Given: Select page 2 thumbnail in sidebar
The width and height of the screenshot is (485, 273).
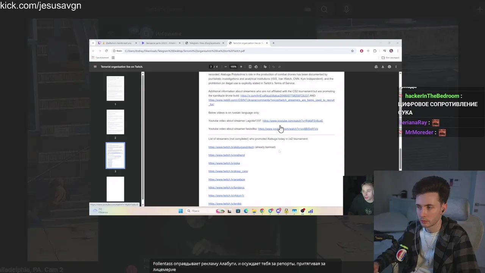Looking at the screenshot, I should click(115, 122).
